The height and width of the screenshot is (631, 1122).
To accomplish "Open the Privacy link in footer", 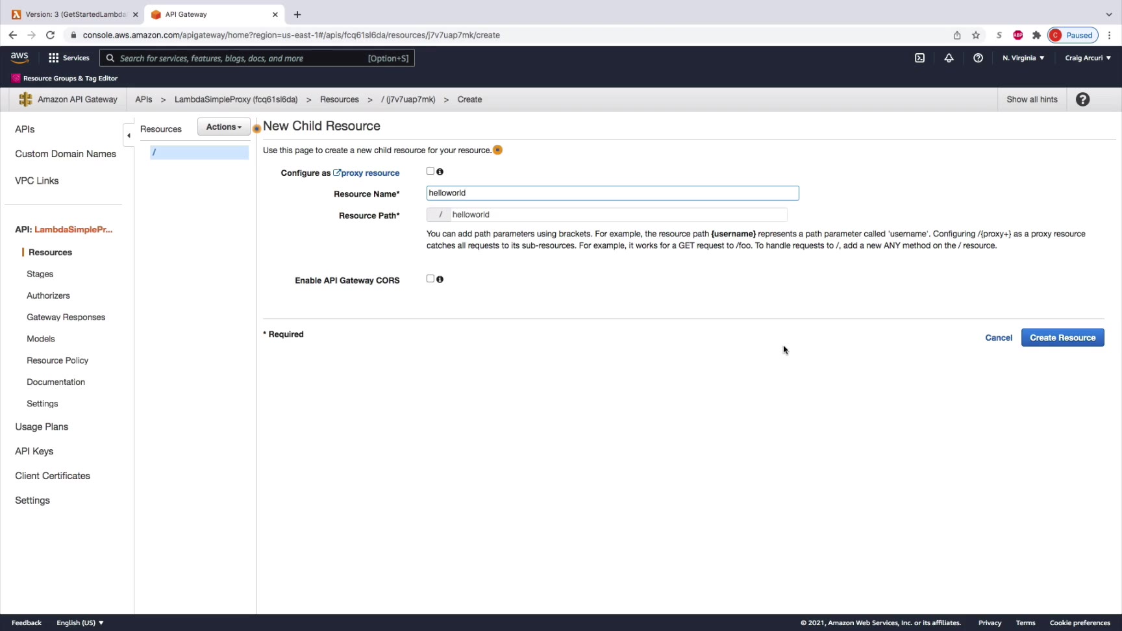I will [990, 623].
